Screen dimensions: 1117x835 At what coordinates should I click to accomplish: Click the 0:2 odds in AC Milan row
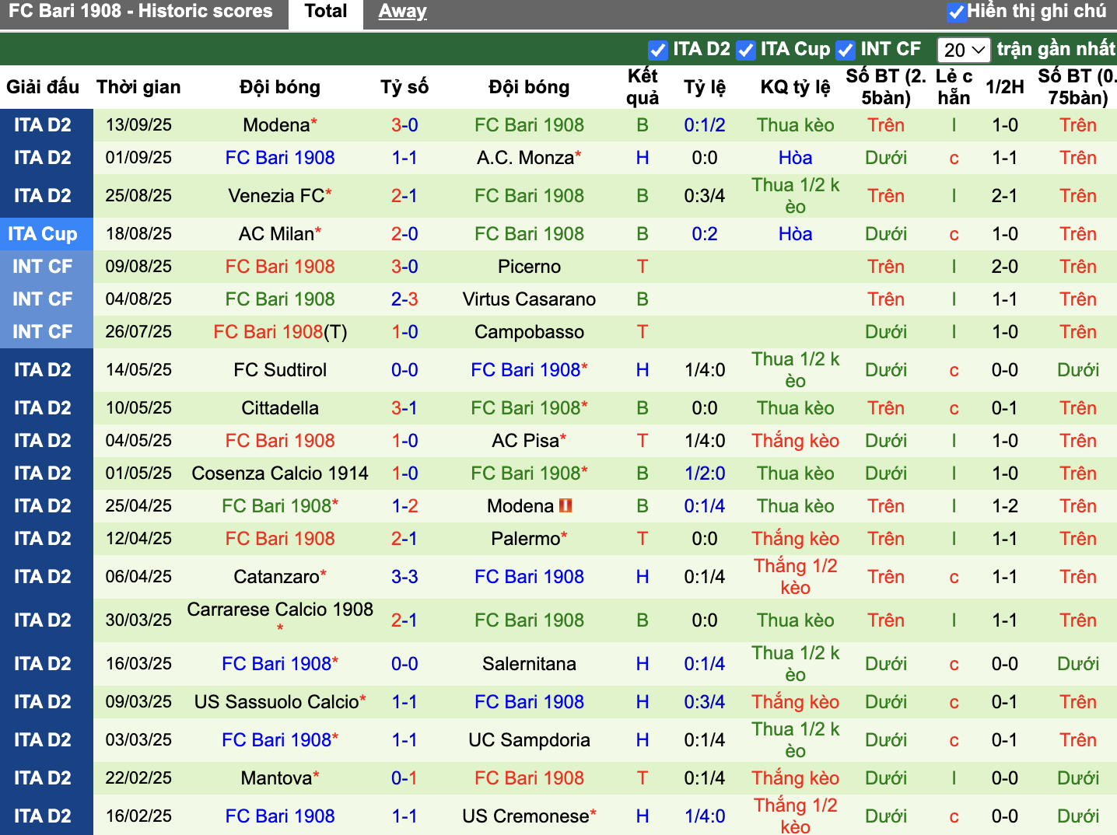tap(705, 234)
